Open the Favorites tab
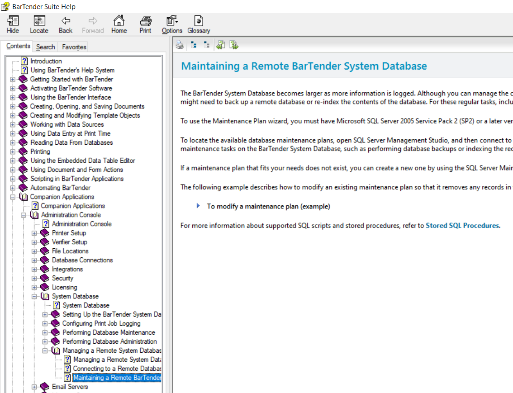513x393 pixels. click(x=74, y=47)
